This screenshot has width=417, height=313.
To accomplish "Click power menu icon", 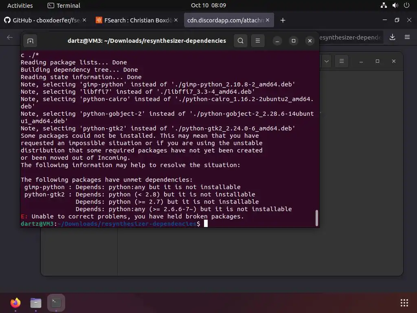I will pos(407,5).
